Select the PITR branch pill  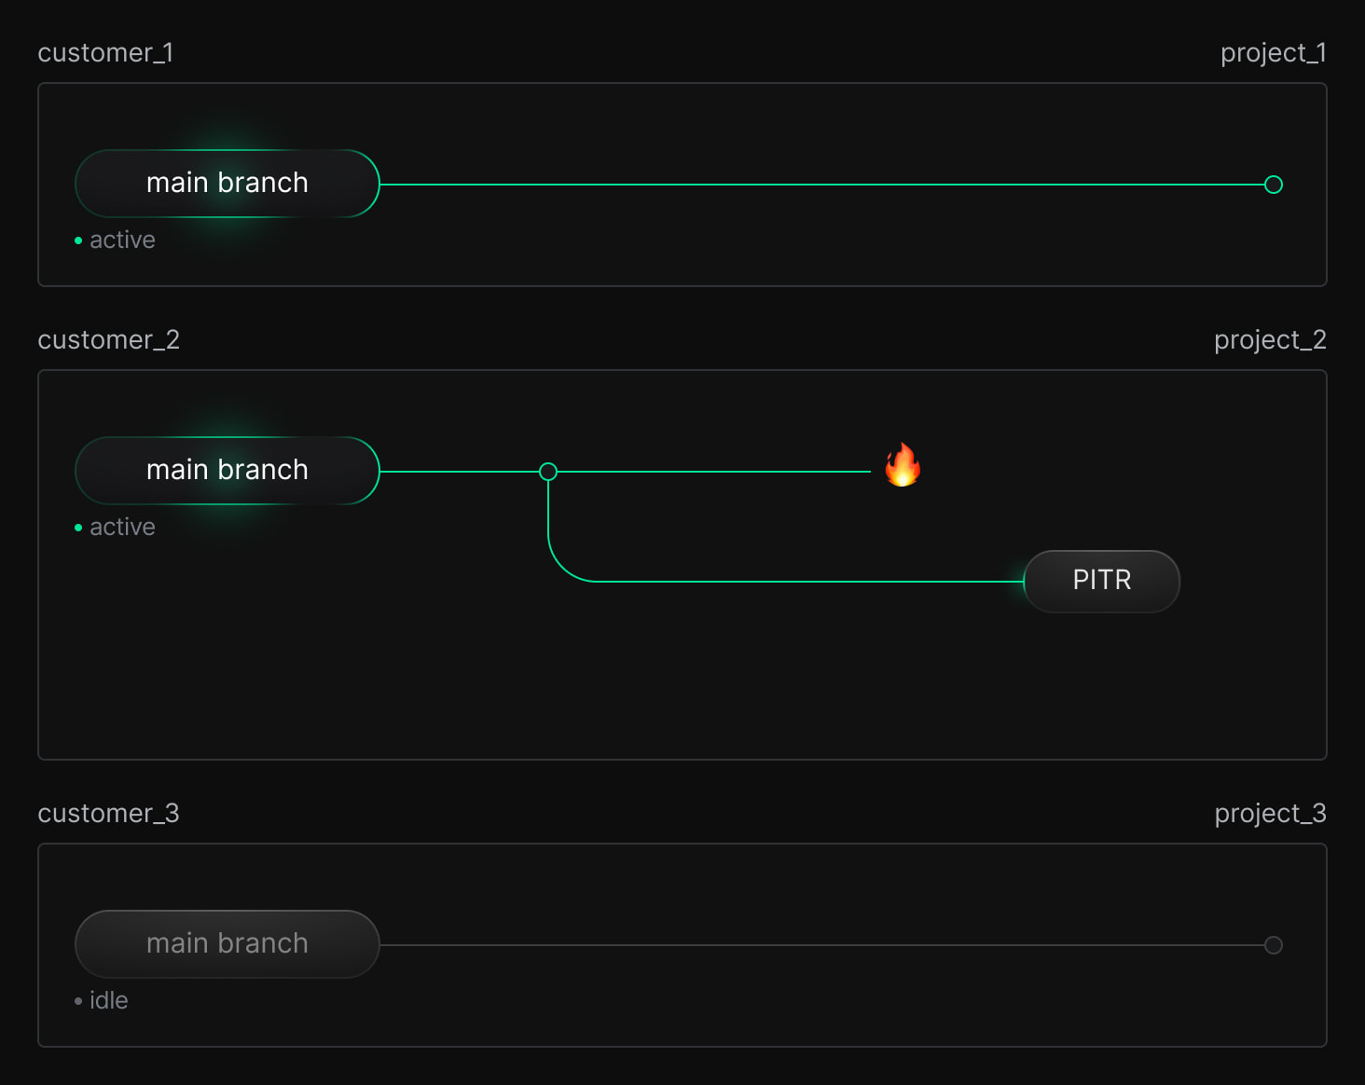point(1101,581)
